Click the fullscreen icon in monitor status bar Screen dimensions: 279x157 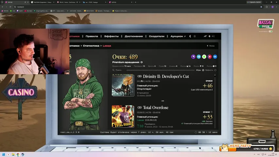click(x=196, y=132)
